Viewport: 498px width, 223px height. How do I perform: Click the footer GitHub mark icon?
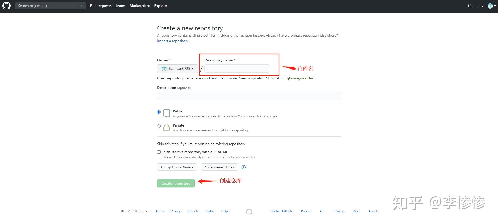point(249,211)
